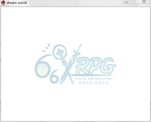Maximize the dream world window
This screenshot has height=122, width=151.
pyautogui.click(x=134, y=2)
